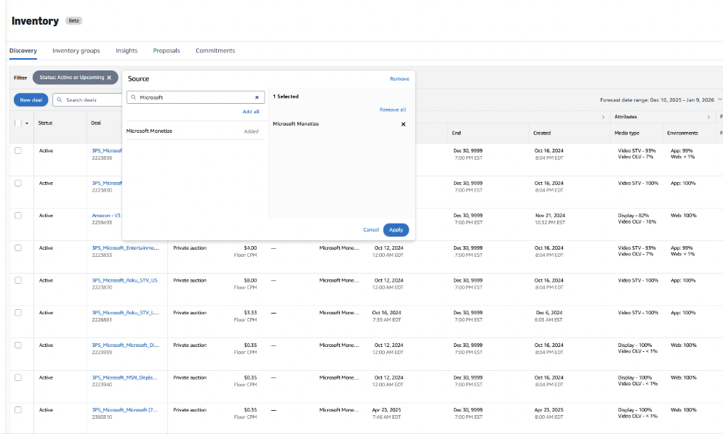Select checkbox for Amazon - V3 deal
The height and width of the screenshot is (434, 723).
pos(18,216)
